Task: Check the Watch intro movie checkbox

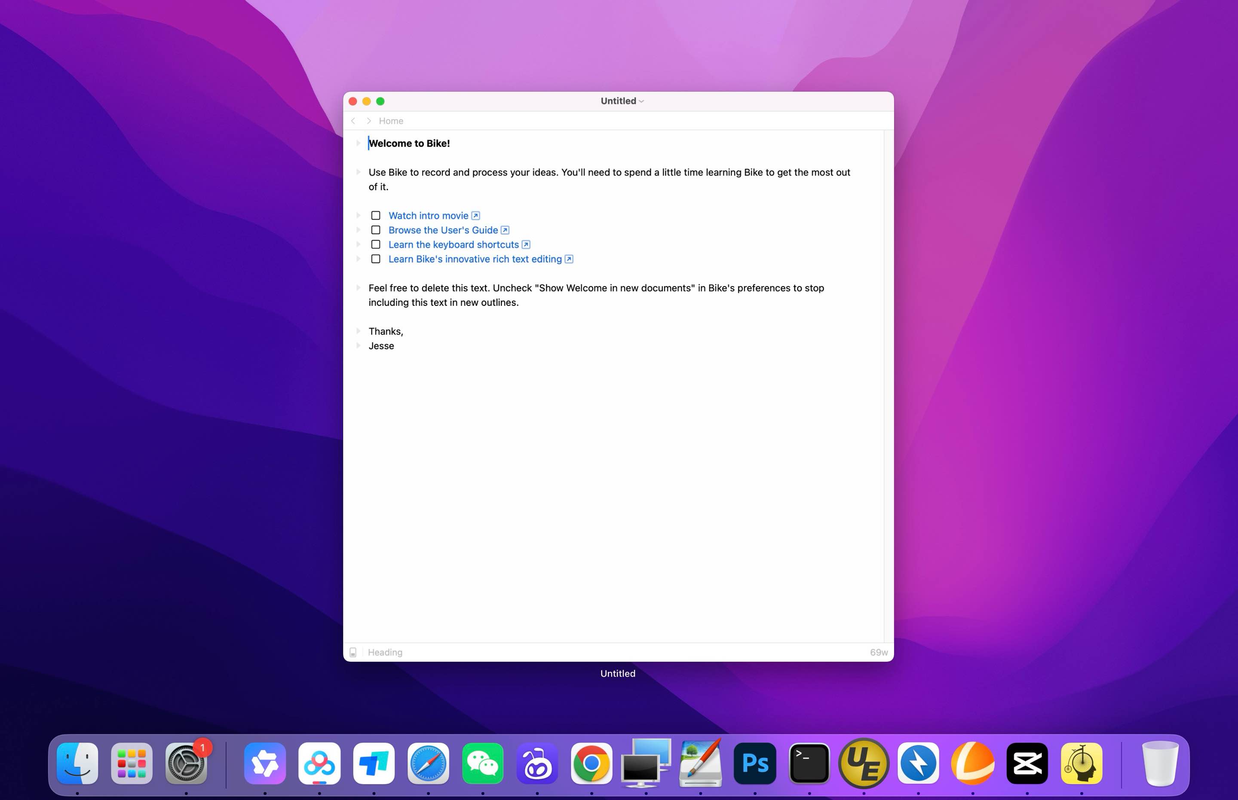Action: (x=376, y=215)
